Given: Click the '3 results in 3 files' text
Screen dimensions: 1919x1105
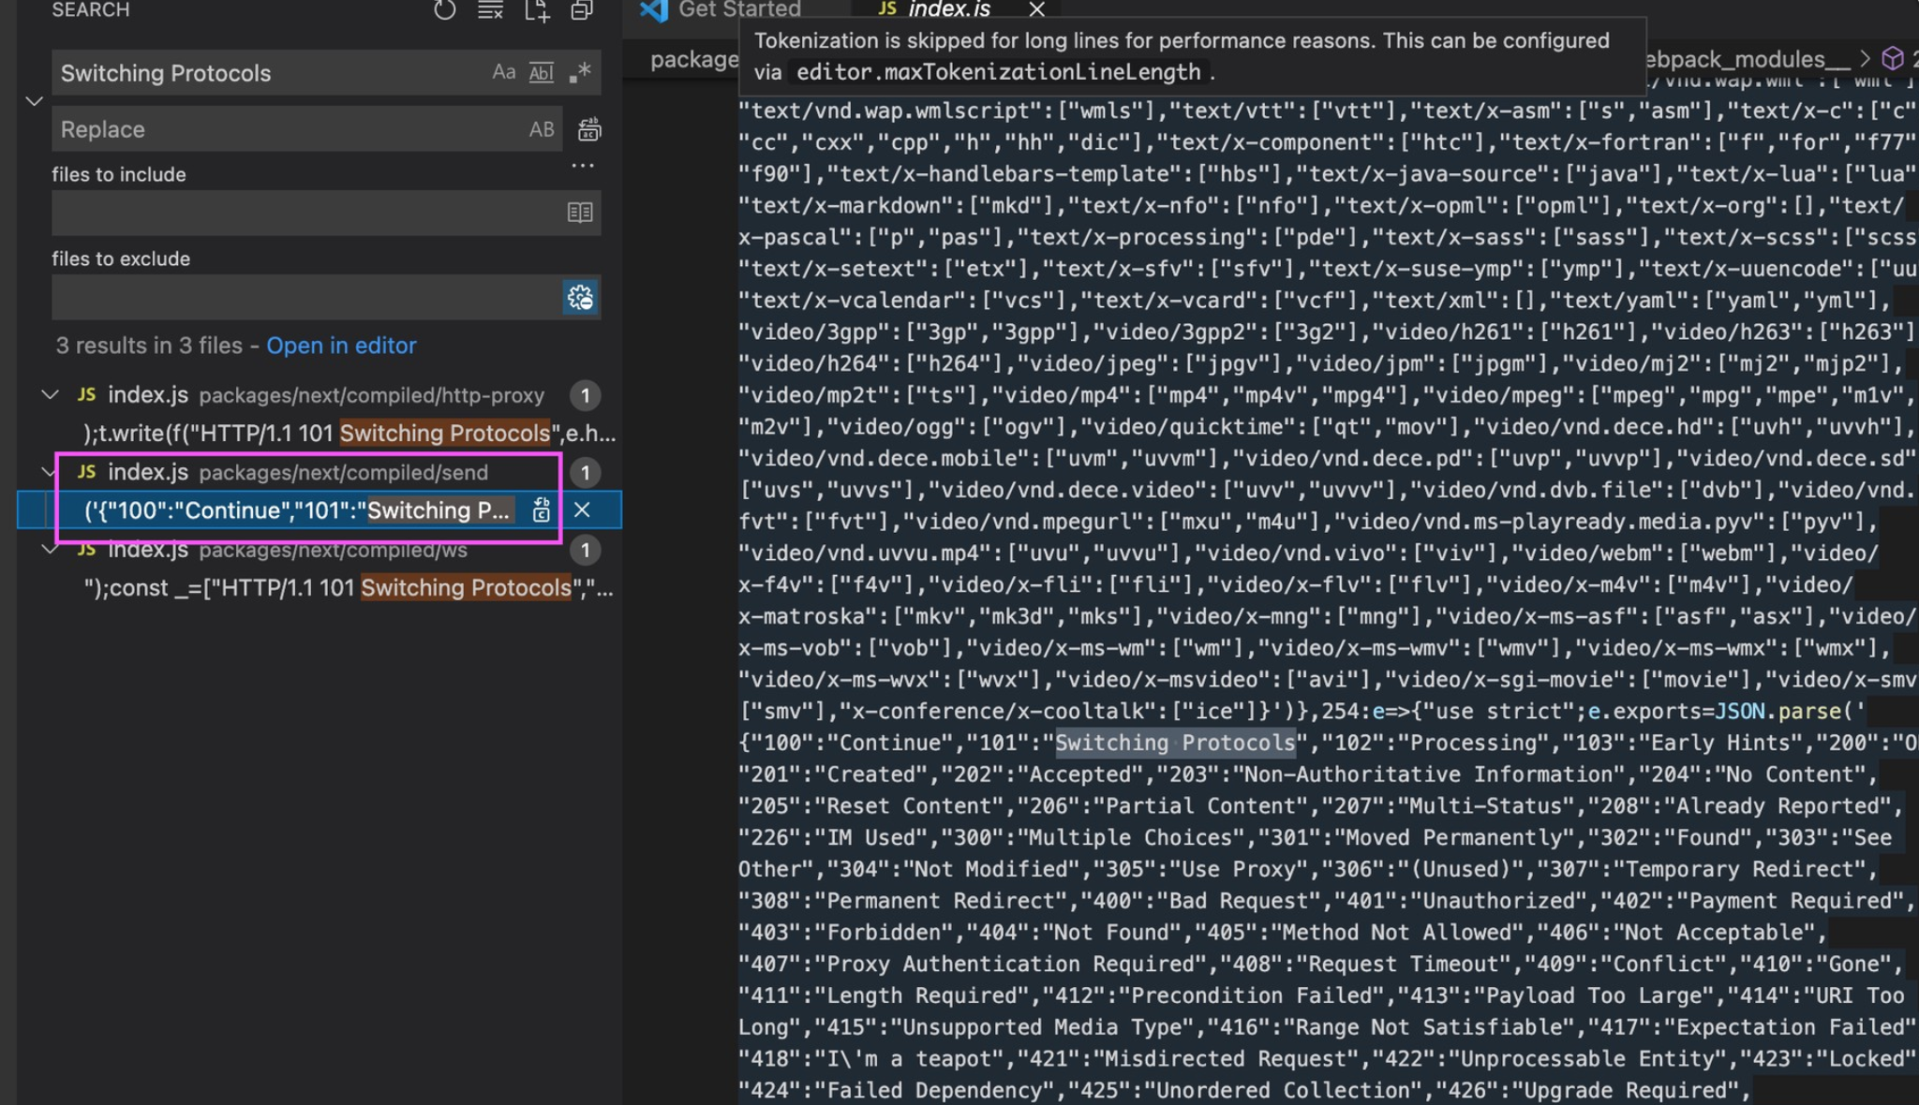Looking at the screenshot, I should click(x=149, y=346).
